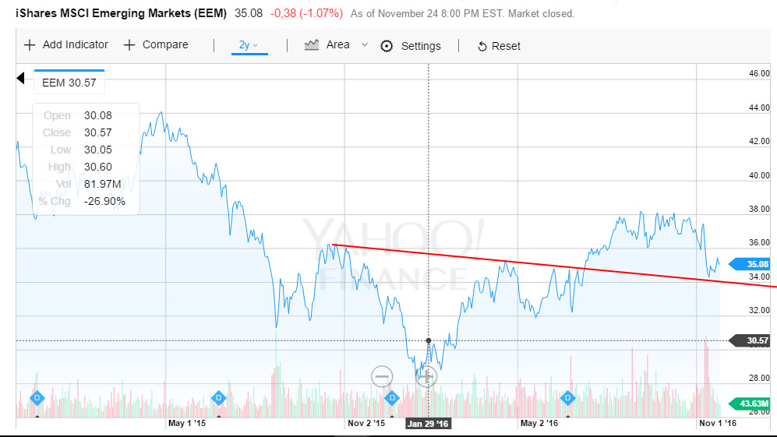Zoom out using the minus magnifier icon
Image resolution: width=777 pixels, height=437 pixels.
tap(382, 376)
